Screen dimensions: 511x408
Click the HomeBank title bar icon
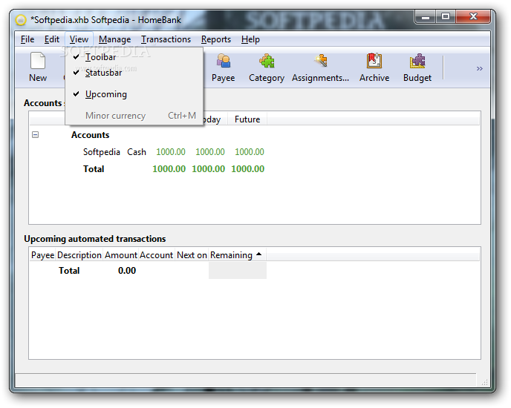pos(21,20)
